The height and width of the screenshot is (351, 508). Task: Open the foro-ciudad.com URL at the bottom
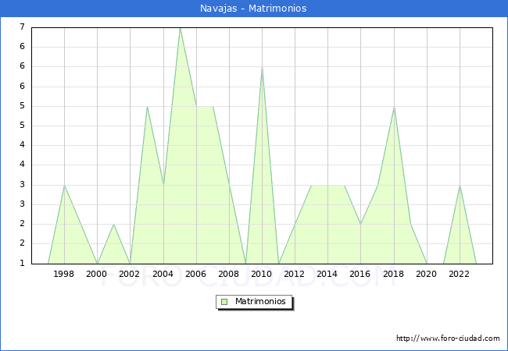[x=448, y=339]
